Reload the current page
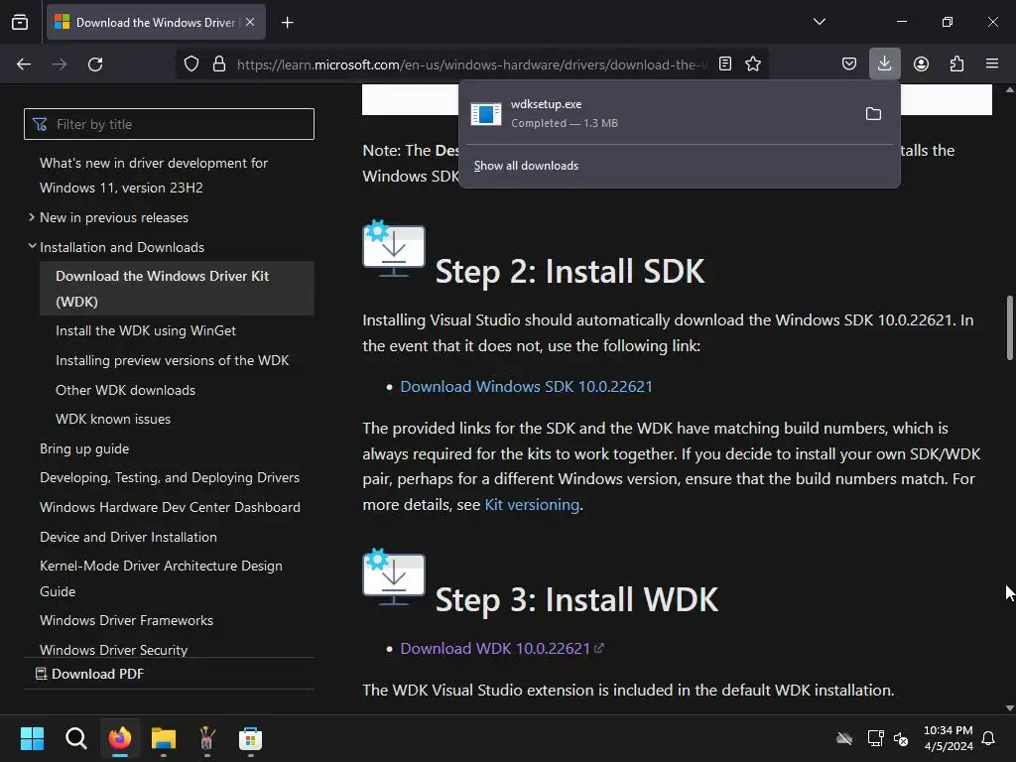Image resolution: width=1016 pixels, height=762 pixels. 95,64
